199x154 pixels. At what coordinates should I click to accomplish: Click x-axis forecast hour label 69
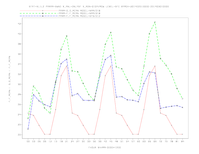tap(155, 141)
